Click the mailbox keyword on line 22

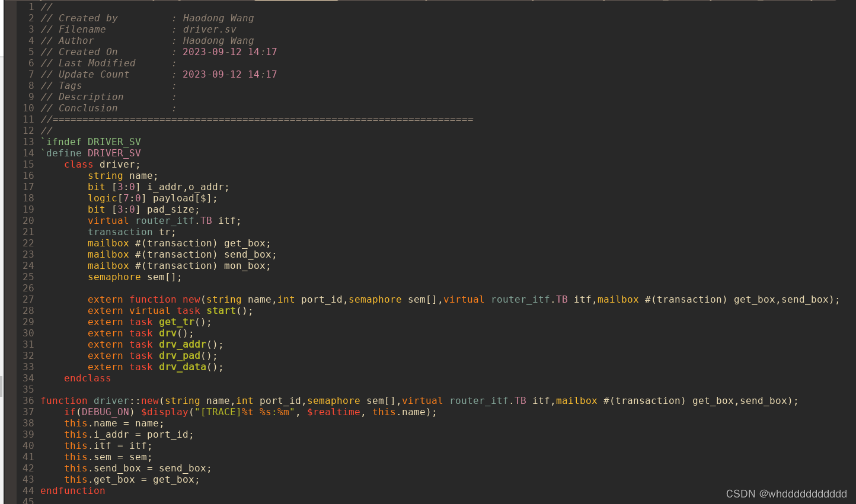[x=108, y=243]
